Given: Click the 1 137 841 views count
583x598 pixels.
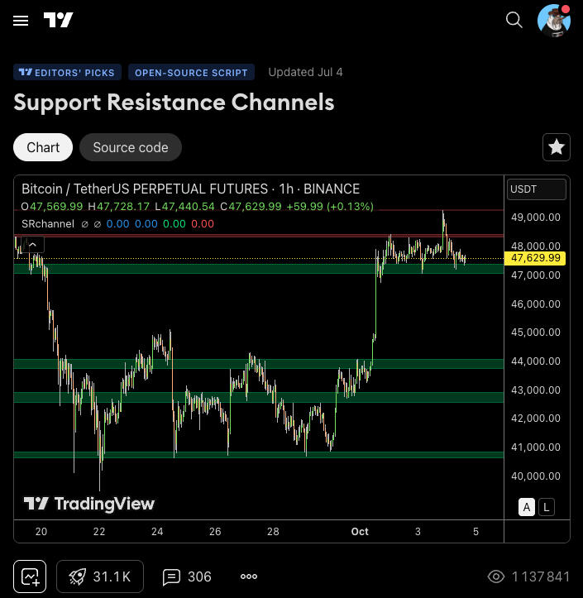Looking at the screenshot, I should tap(529, 576).
